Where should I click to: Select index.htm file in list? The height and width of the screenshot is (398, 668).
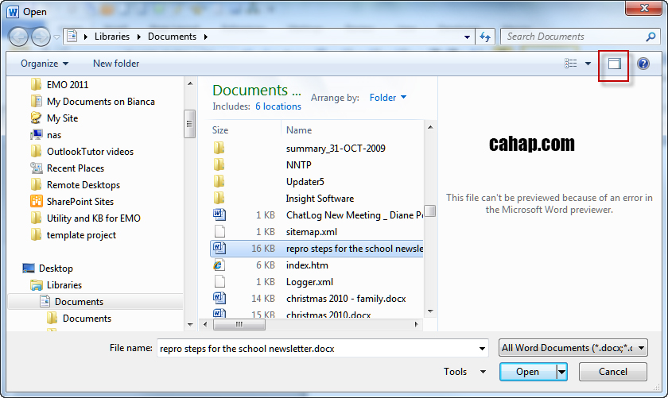pos(307,265)
